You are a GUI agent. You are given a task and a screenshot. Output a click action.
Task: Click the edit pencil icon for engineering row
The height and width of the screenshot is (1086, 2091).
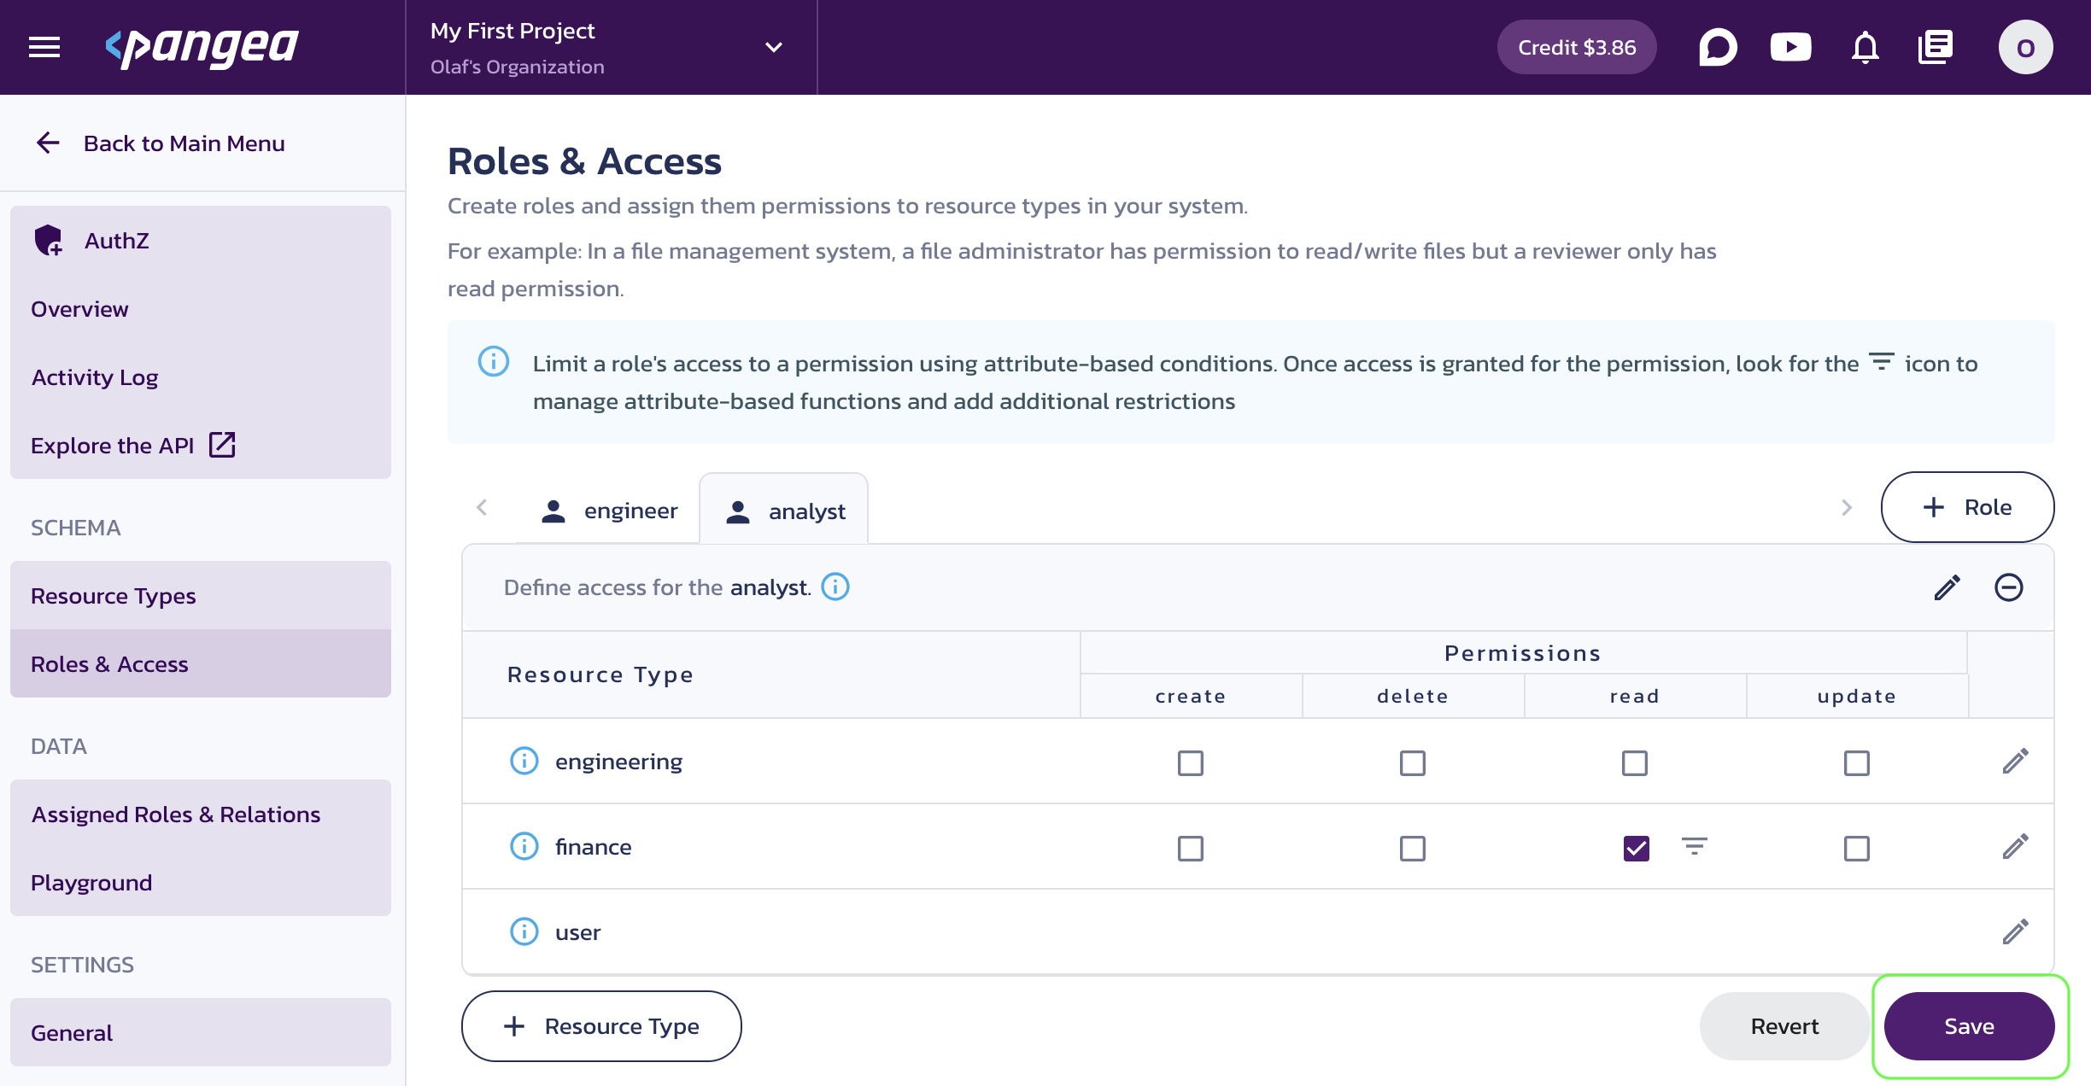tap(2013, 762)
